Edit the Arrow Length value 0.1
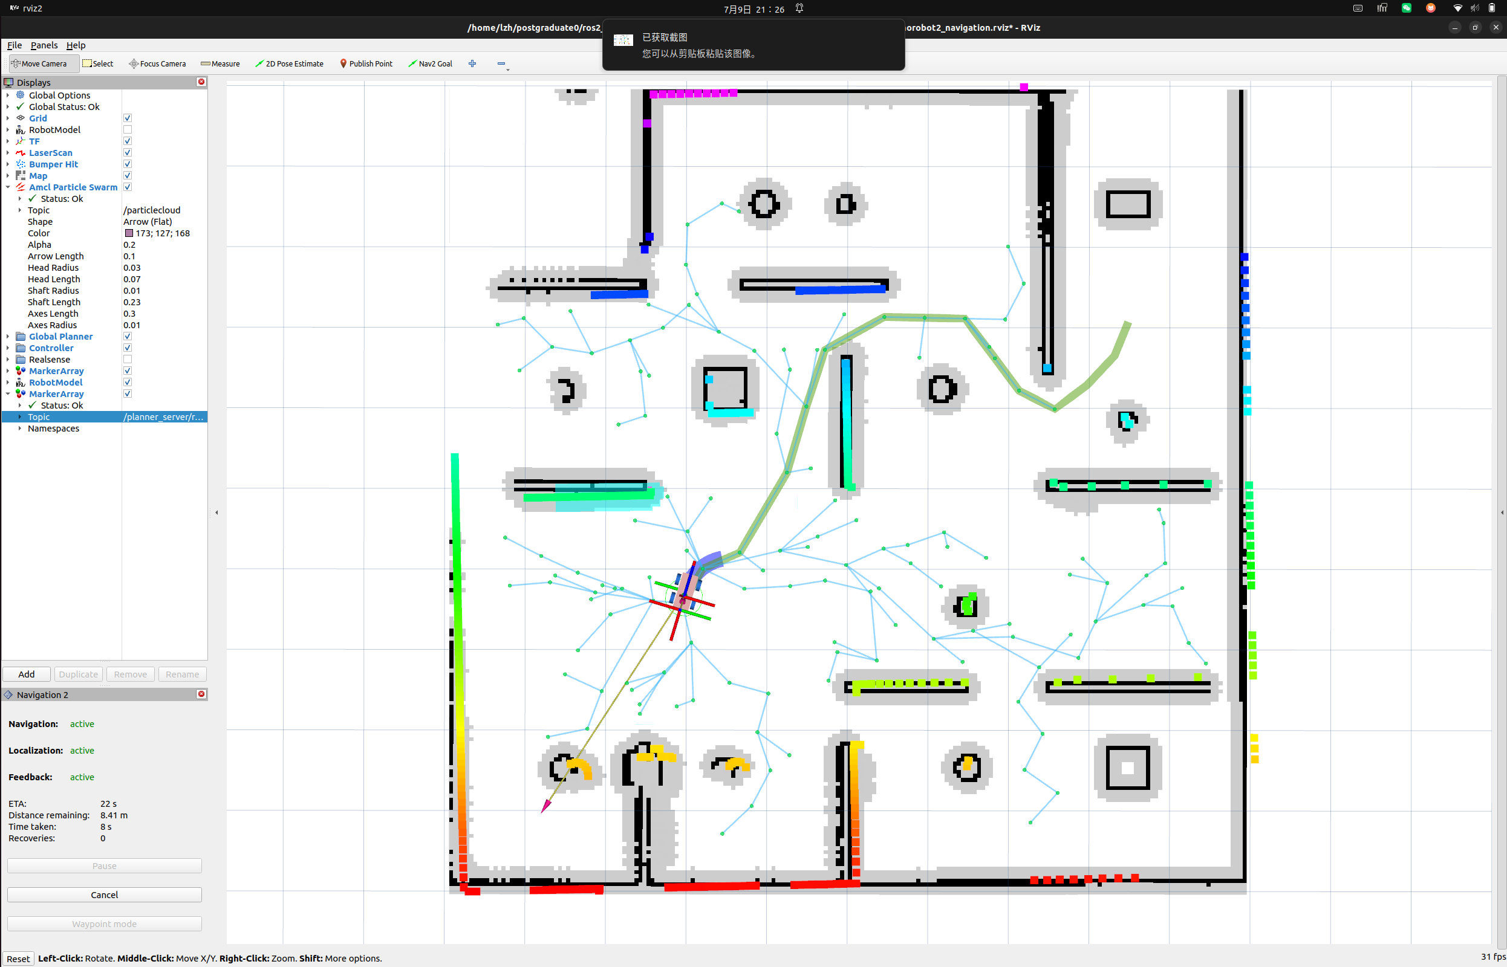Screen dimensions: 1507x967 tap(164, 256)
